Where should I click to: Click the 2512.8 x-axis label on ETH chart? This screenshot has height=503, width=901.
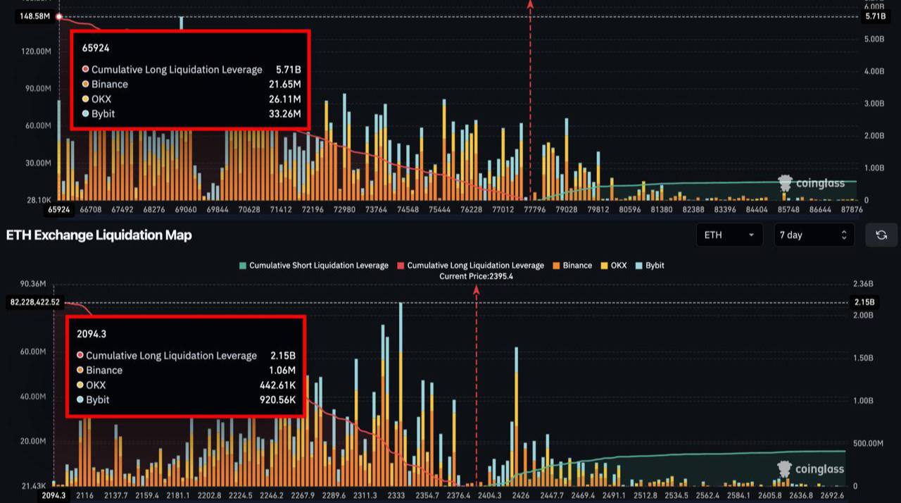click(645, 495)
